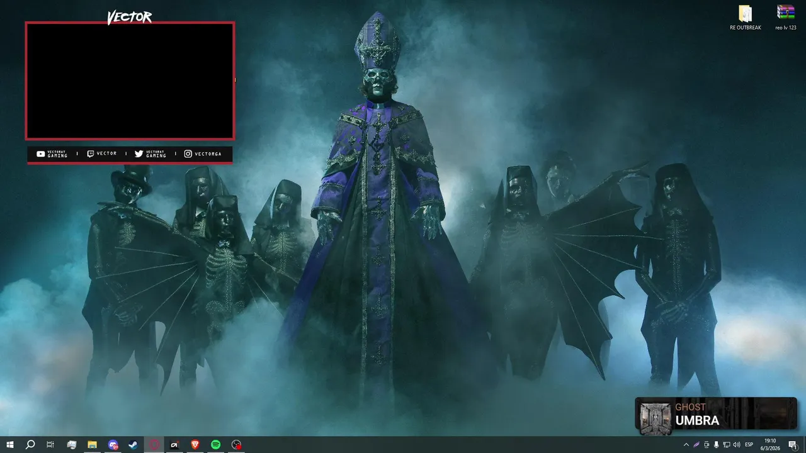Show hidden system tray icons
This screenshot has width=806, height=453.
click(686, 445)
